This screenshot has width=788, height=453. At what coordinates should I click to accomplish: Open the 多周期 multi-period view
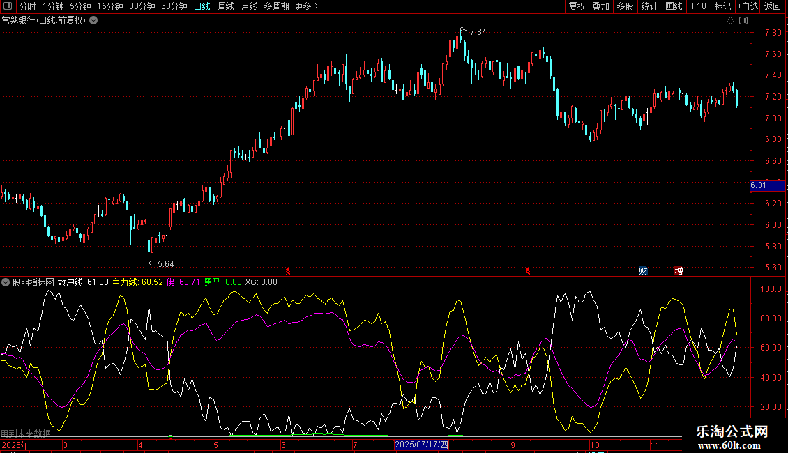coord(276,6)
